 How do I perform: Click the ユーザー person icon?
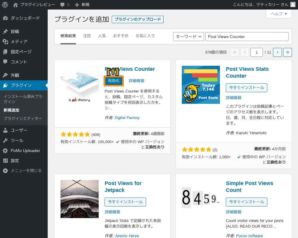[5, 130]
